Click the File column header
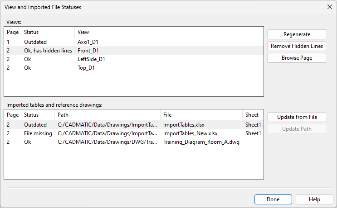 pyautogui.click(x=201, y=115)
